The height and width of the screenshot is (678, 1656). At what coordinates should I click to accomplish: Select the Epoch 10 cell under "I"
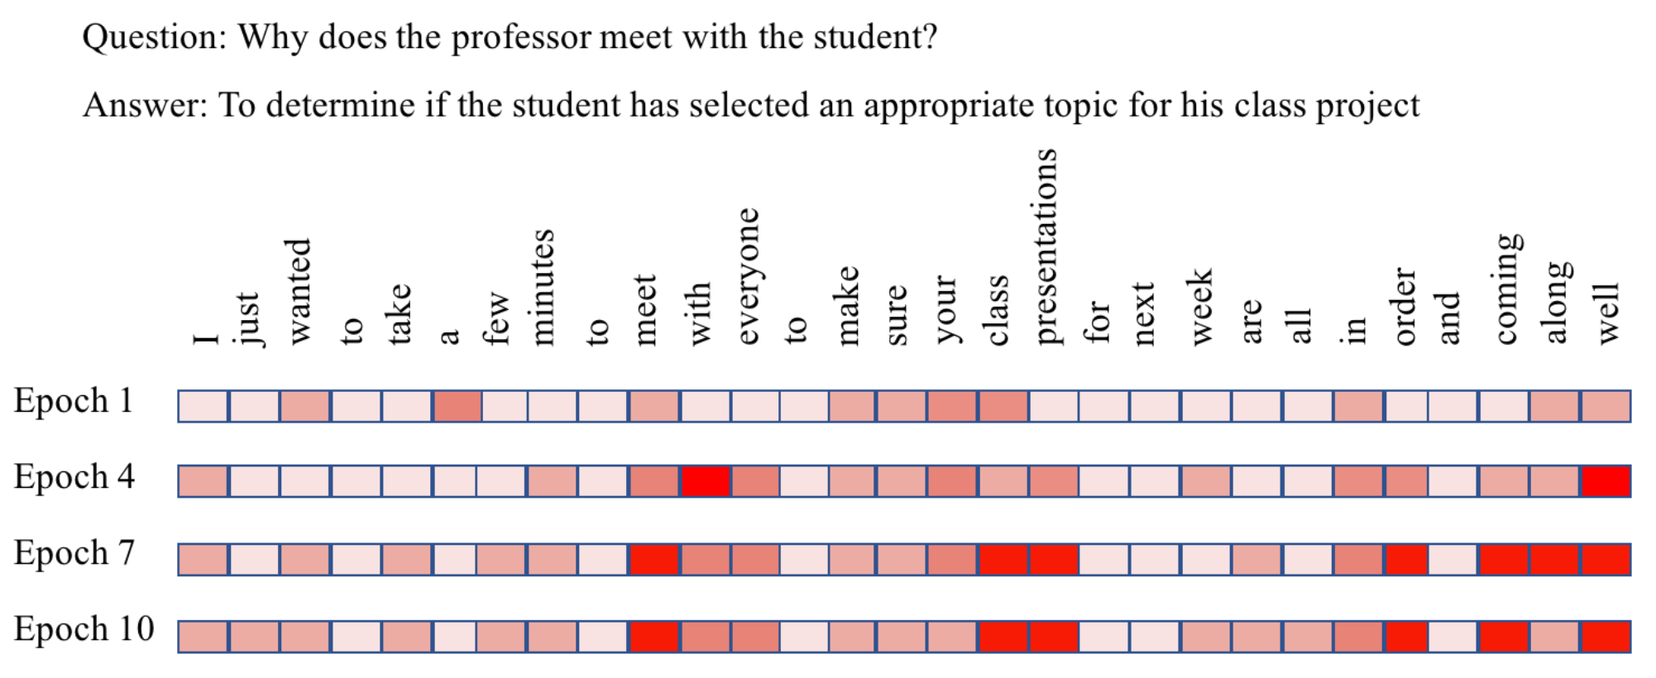[x=203, y=636]
